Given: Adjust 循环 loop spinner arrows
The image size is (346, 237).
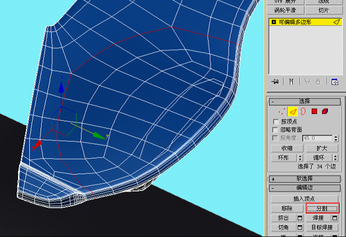Looking at the screenshot, I should point(335,158).
